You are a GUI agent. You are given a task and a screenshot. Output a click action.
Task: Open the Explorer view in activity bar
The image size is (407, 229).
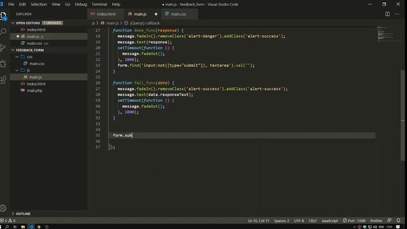(3, 16)
